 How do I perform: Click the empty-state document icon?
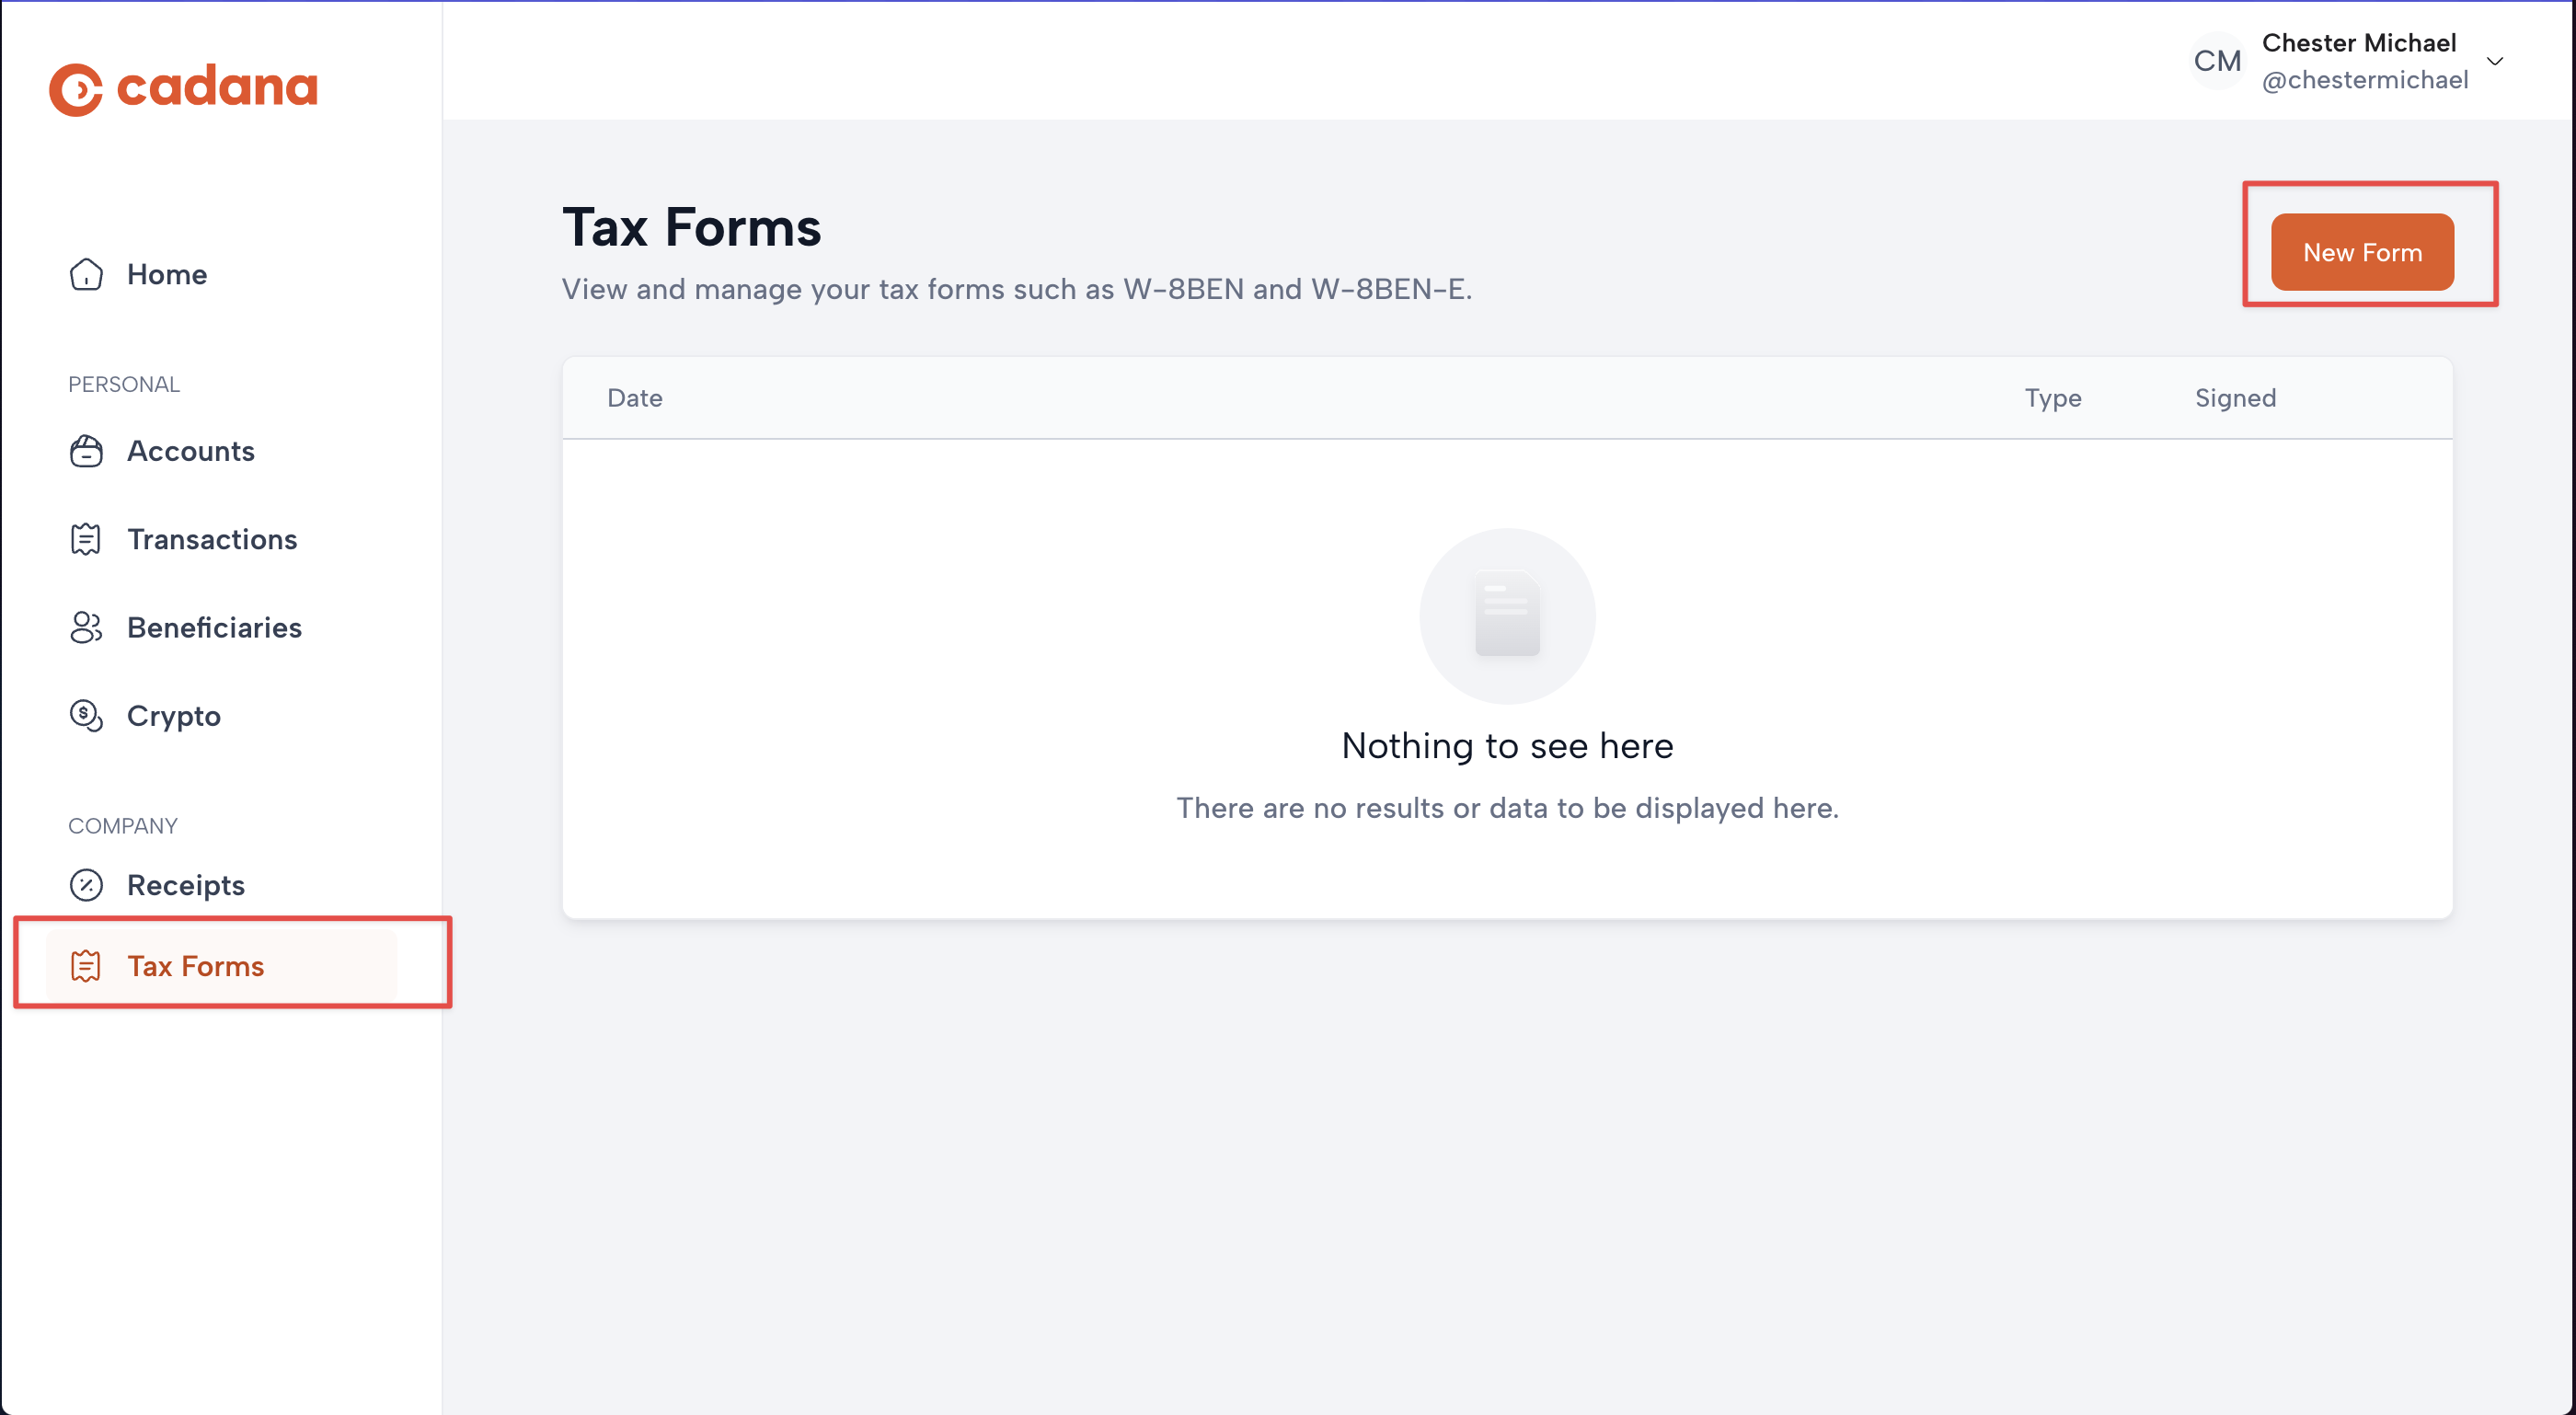click(1507, 615)
